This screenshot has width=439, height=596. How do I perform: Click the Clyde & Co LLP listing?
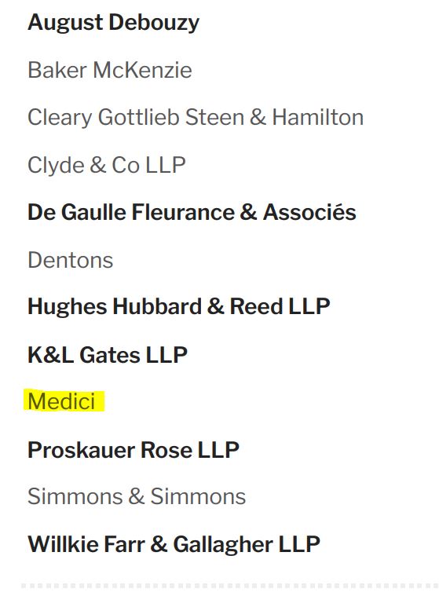click(107, 165)
